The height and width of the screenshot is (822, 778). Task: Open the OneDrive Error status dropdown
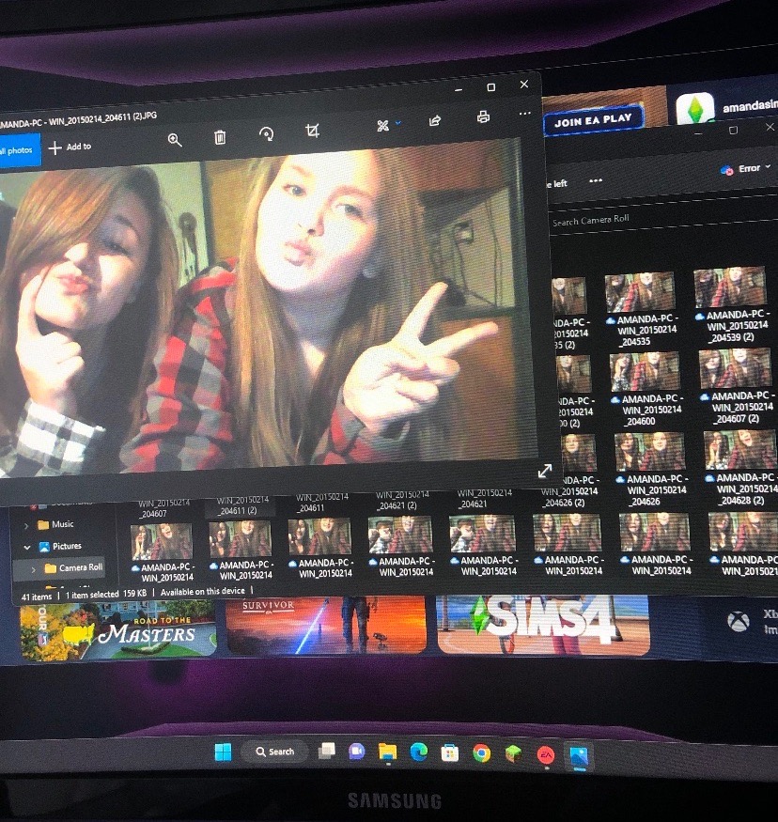745,169
